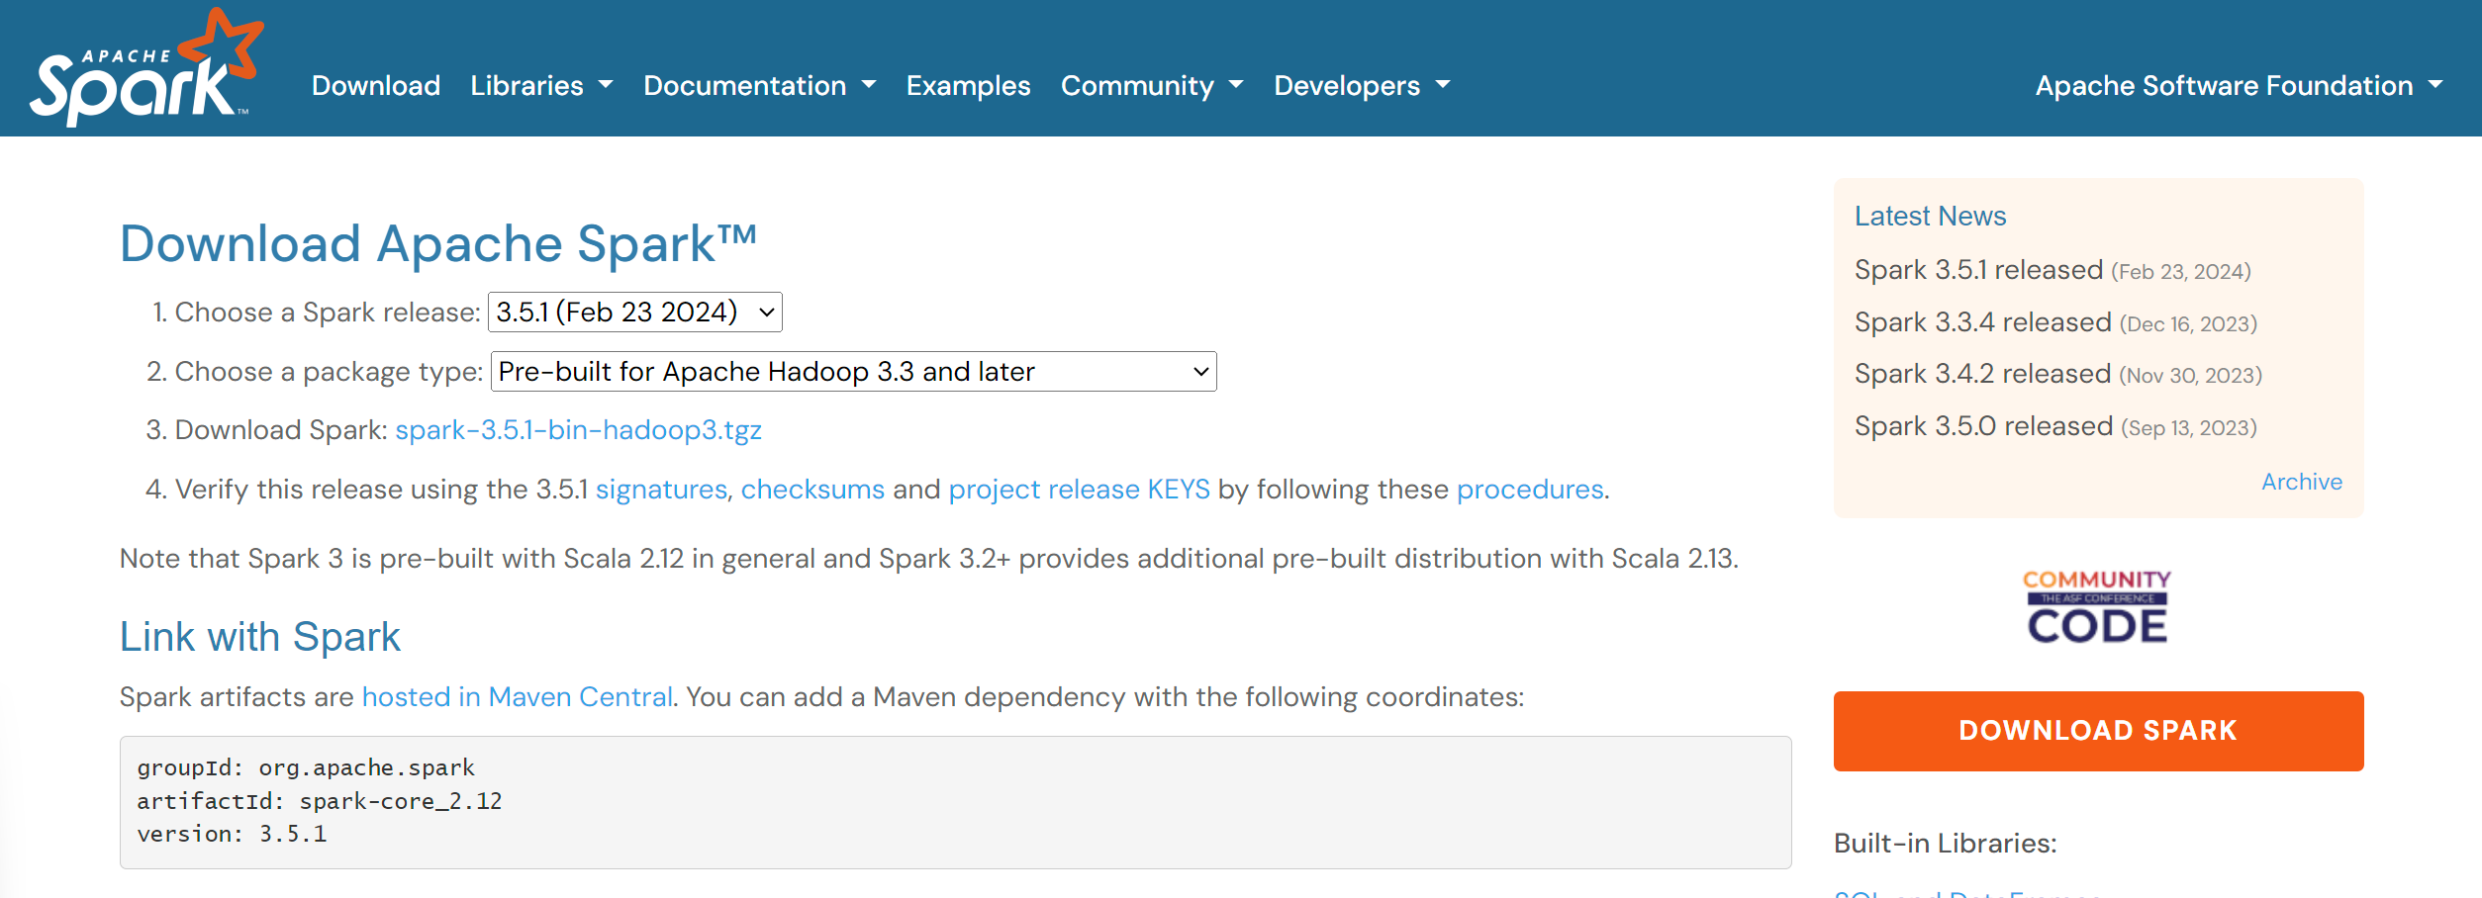Open hosted in Maven Central link
2482x898 pixels.
tap(518, 697)
